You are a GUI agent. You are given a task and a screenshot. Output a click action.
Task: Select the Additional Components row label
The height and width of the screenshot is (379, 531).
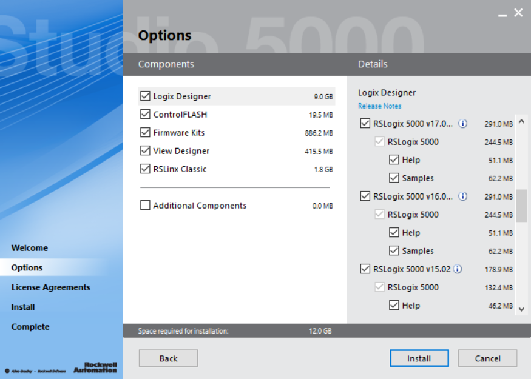click(x=200, y=206)
